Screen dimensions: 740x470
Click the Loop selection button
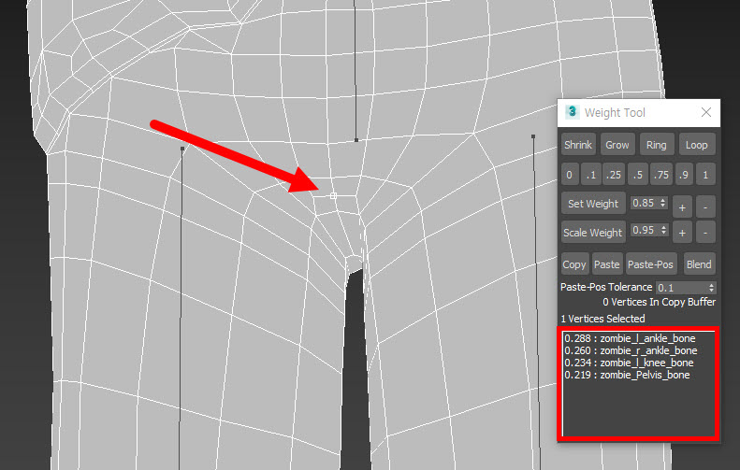tap(697, 145)
